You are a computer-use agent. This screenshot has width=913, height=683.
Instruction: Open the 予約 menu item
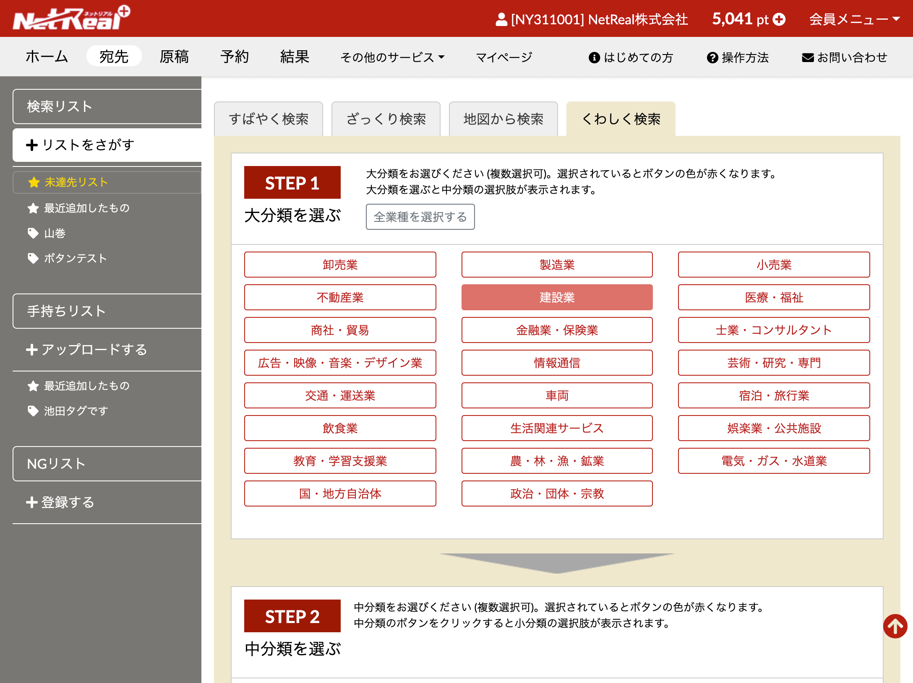(x=235, y=57)
